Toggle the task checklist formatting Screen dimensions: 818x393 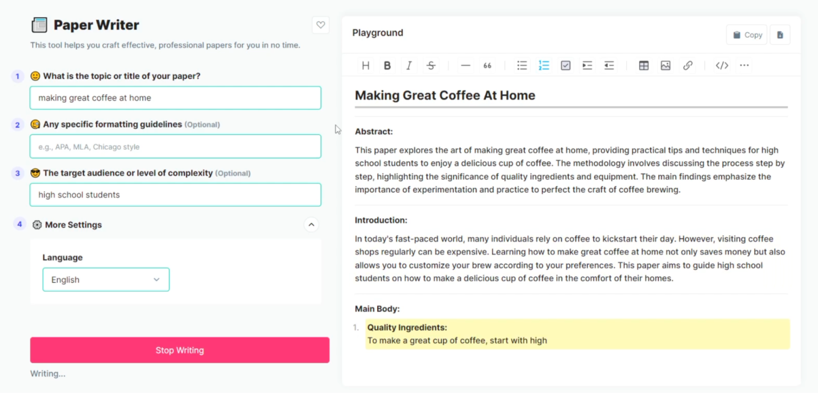[565, 65]
